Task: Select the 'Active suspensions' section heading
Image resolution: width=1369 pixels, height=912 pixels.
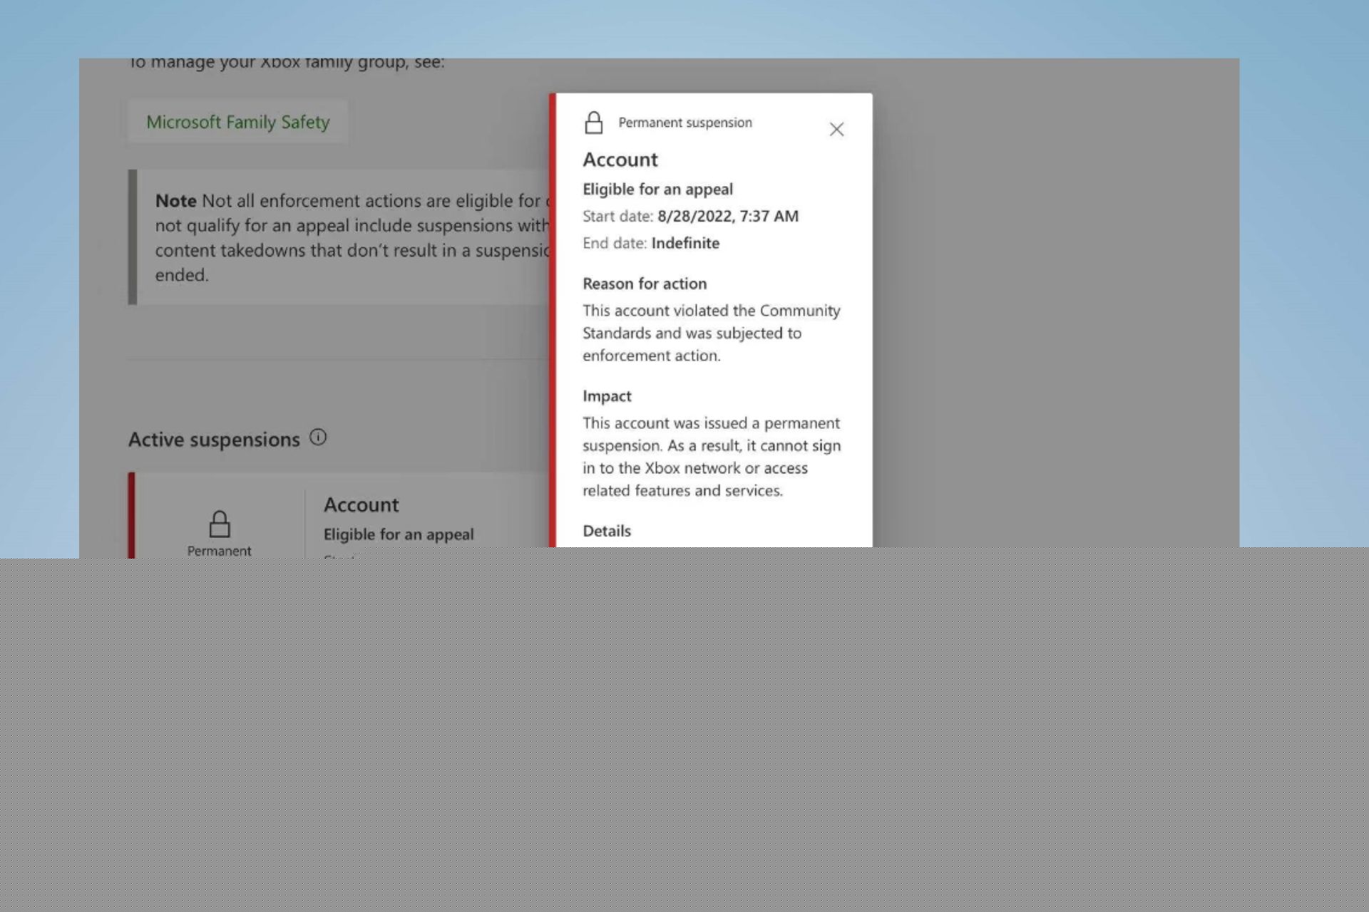Action: click(214, 440)
